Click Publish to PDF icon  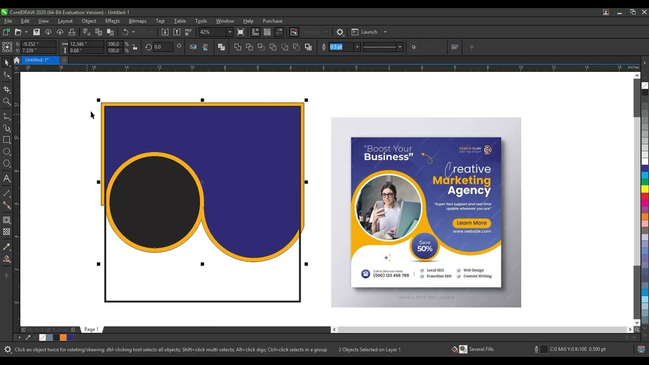[189, 32]
